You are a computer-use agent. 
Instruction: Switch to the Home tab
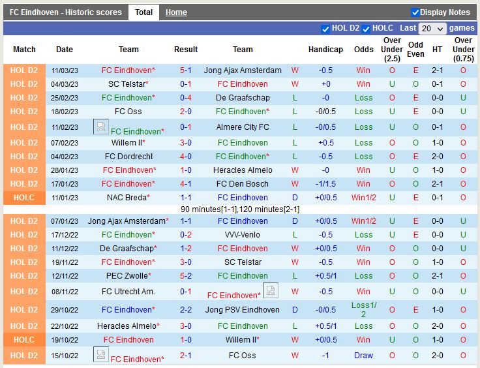click(176, 12)
